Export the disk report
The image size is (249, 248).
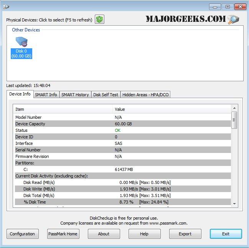(185, 234)
